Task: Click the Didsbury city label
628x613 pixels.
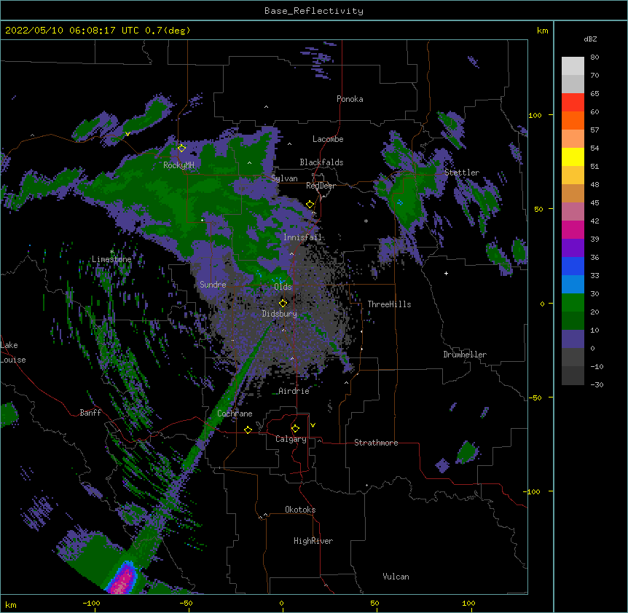Action: 280,314
